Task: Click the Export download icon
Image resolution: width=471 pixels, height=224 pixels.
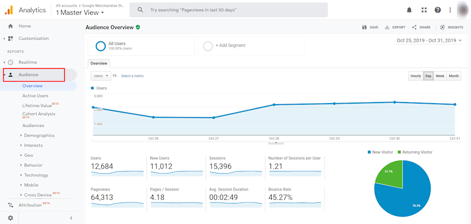Action: click(387, 27)
